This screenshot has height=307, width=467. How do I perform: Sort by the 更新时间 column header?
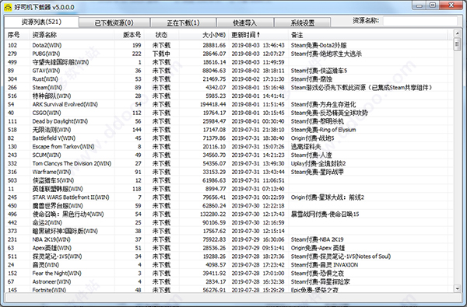pyautogui.click(x=258, y=35)
